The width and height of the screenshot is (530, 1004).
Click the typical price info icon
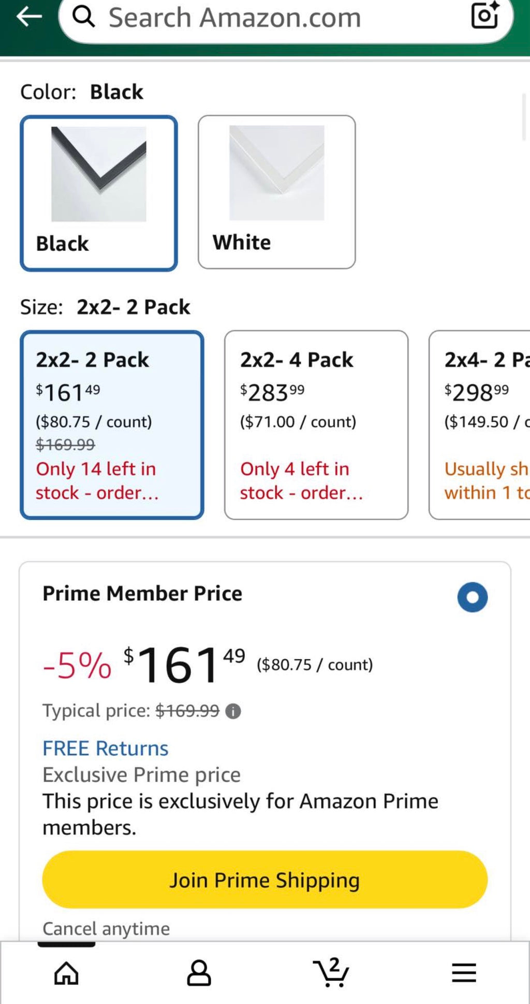click(x=233, y=711)
